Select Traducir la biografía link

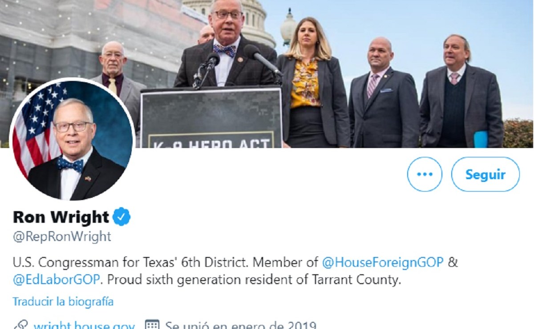click(x=63, y=301)
